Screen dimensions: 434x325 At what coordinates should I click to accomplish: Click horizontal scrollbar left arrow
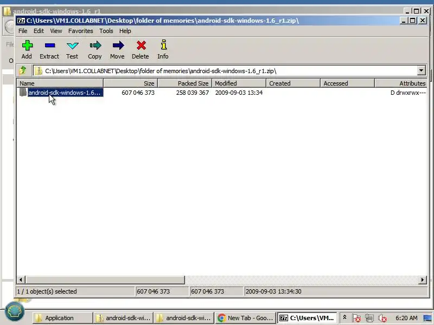[21, 279]
